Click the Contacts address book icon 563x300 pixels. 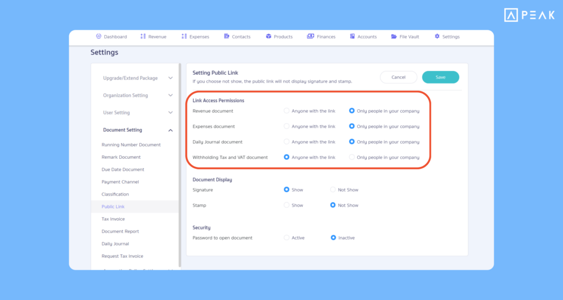227,36
